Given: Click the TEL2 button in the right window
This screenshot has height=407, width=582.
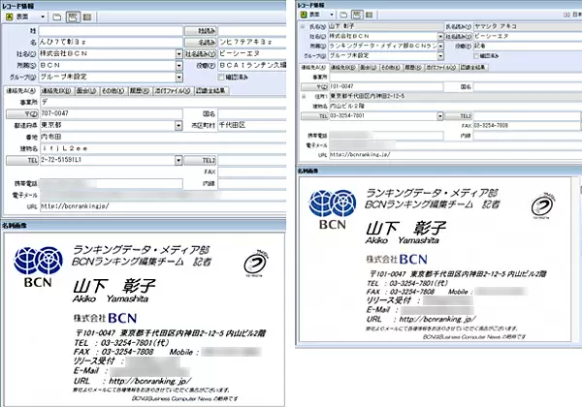Looking at the screenshot, I should 459,116.
